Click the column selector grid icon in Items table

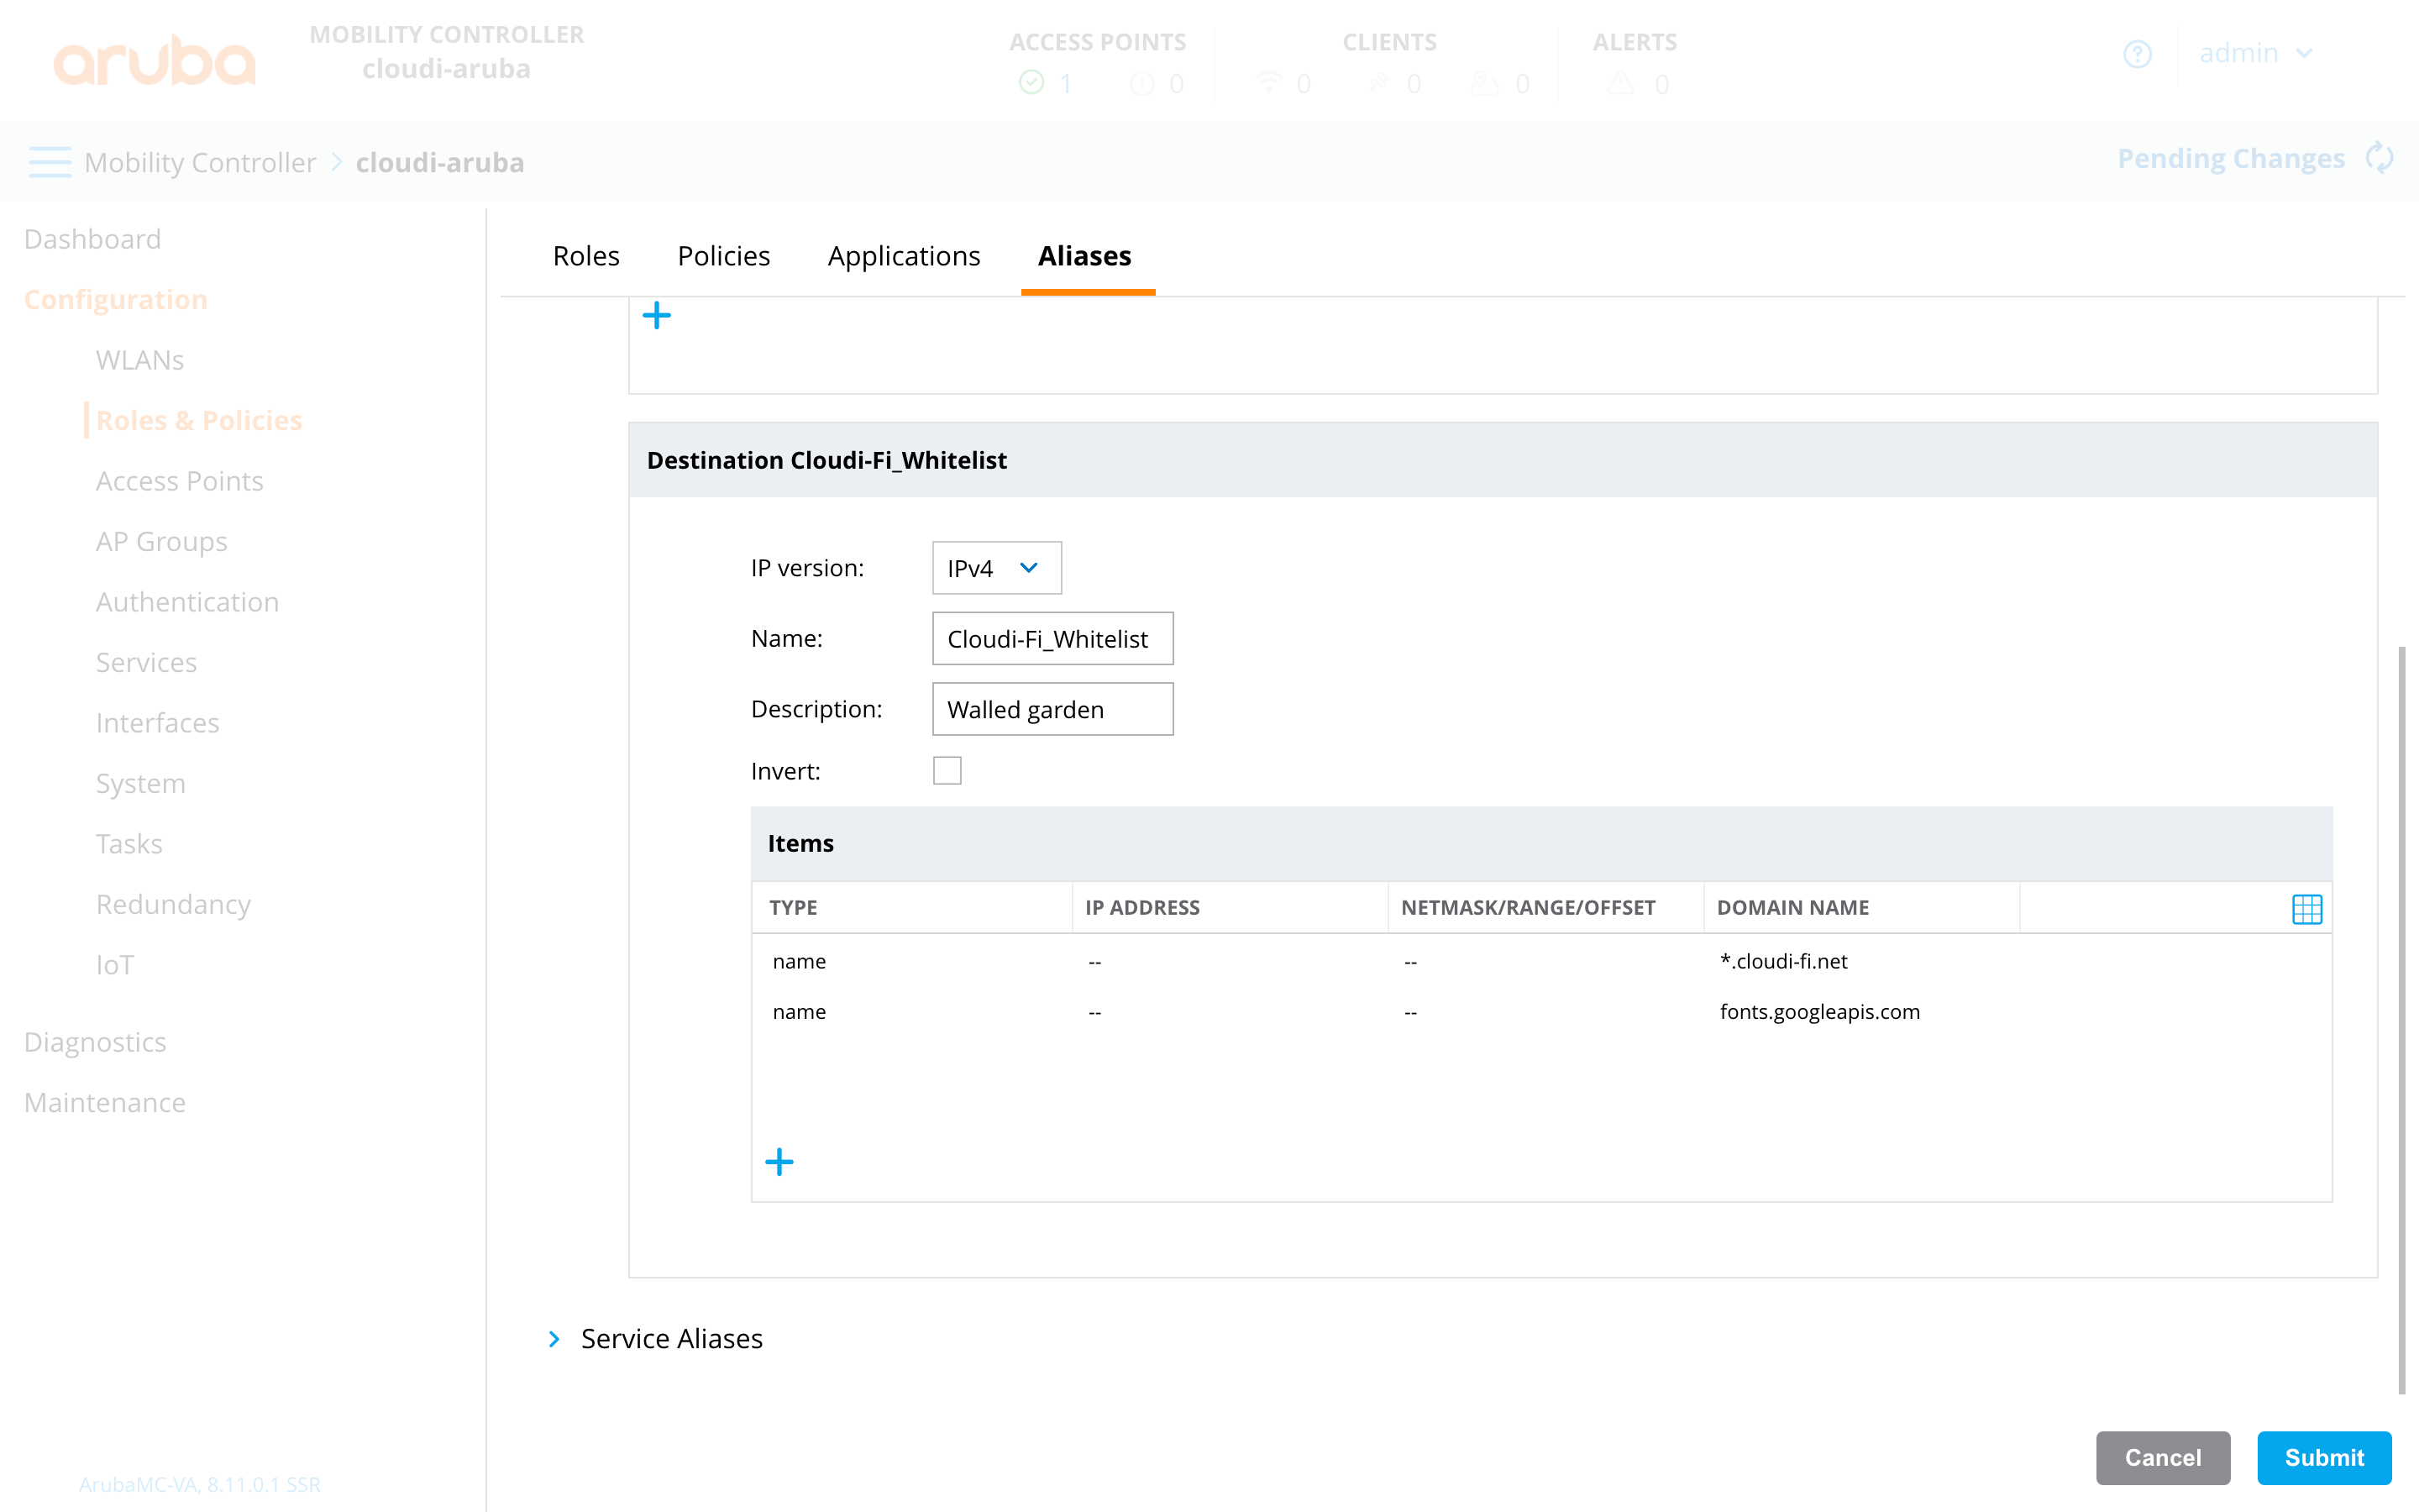[2307, 908]
